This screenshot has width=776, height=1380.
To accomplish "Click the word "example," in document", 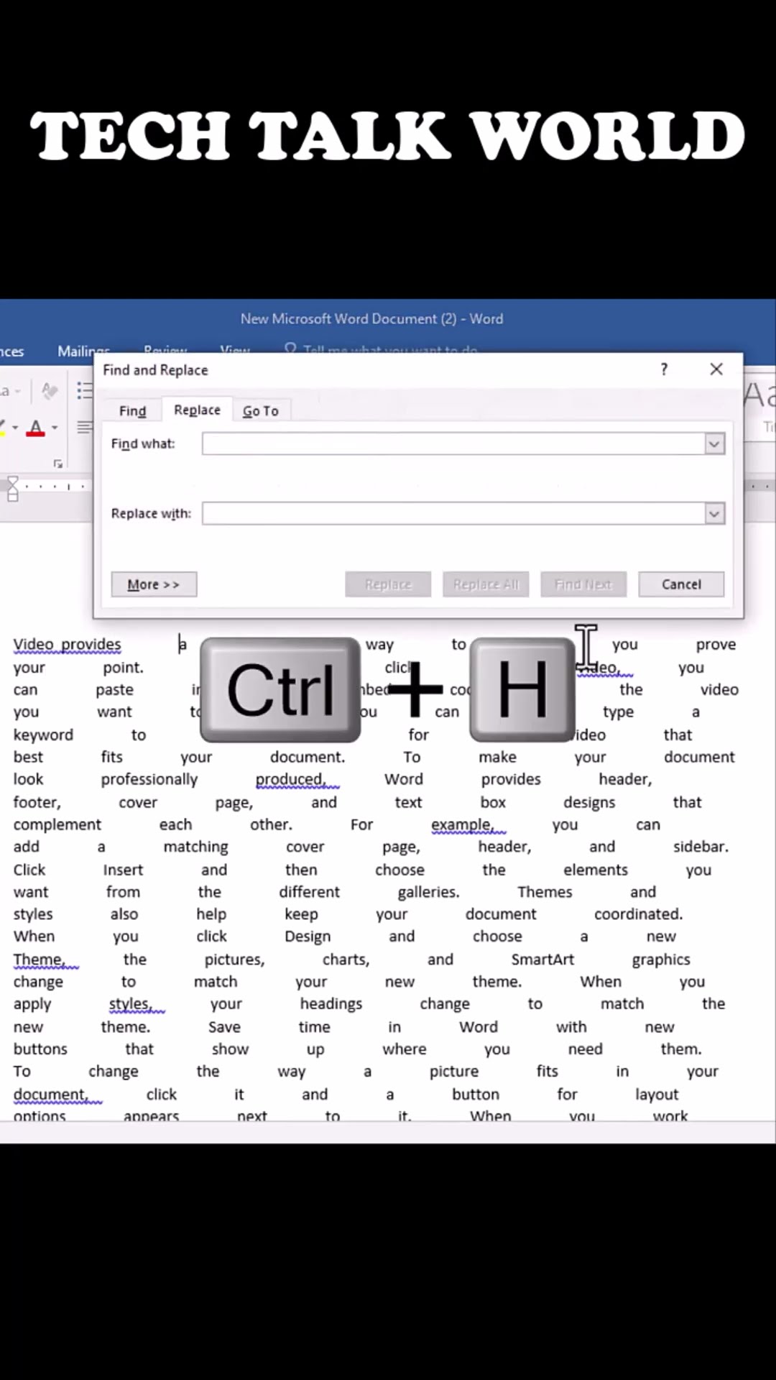I will pyautogui.click(x=463, y=824).
